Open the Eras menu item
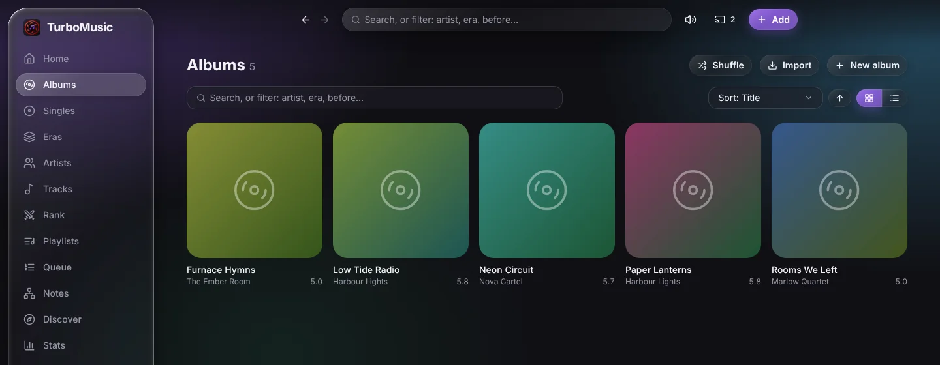The width and height of the screenshot is (940, 365). [x=81, y=137]
